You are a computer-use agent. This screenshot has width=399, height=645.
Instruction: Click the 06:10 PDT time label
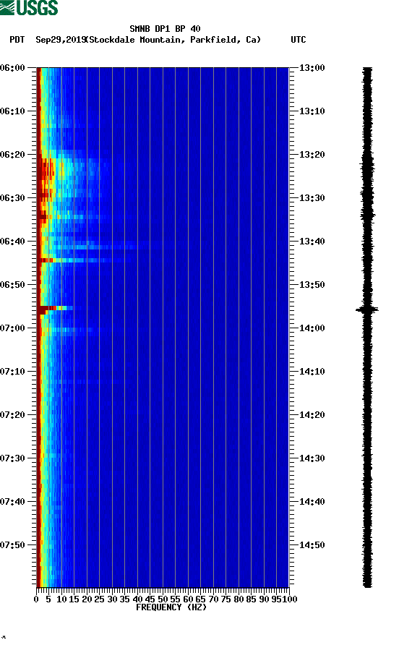(x=12, y=111)
